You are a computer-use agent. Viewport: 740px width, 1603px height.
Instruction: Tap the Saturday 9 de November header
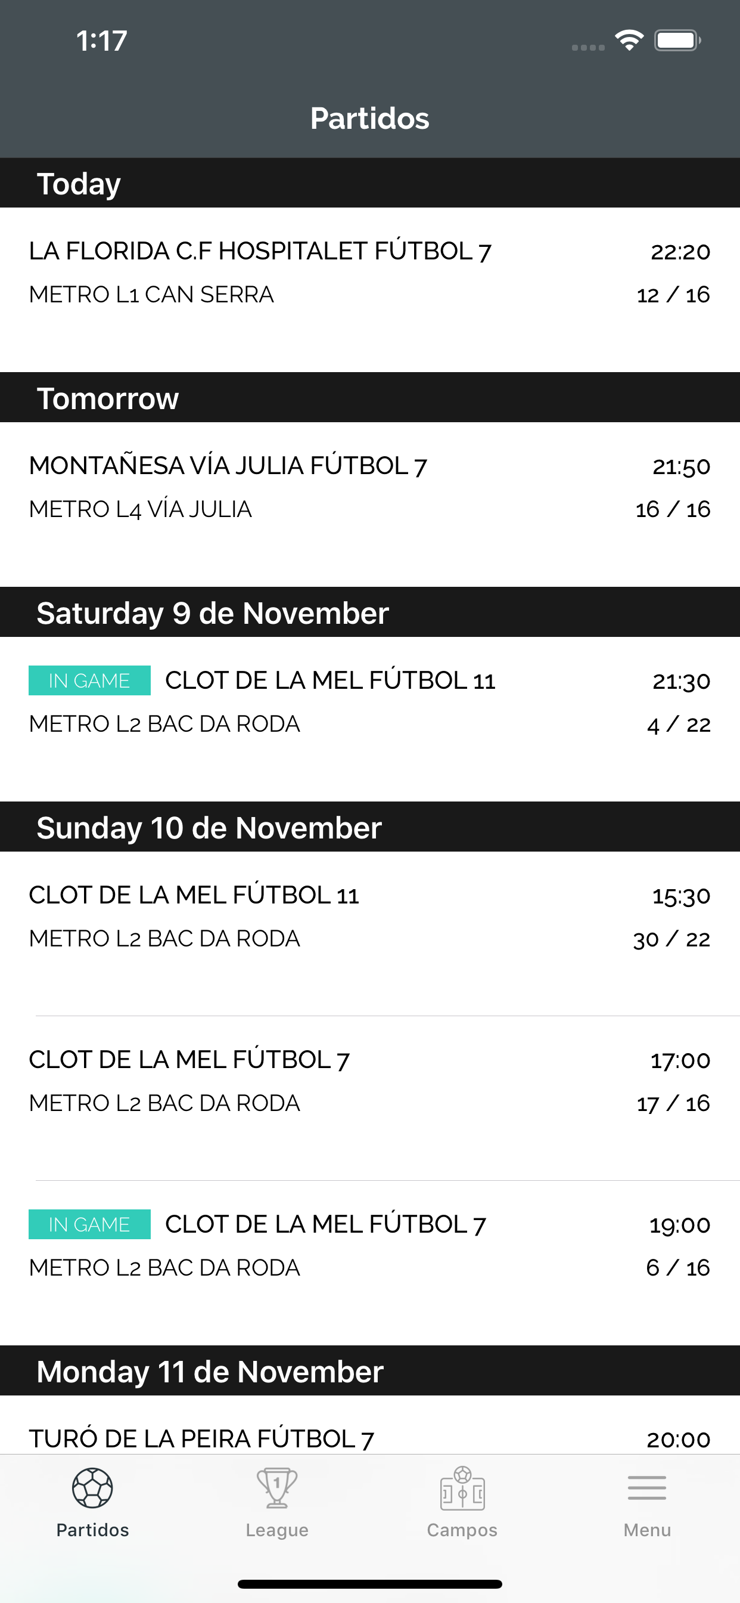pyautogui.click(x=213, y=613)
